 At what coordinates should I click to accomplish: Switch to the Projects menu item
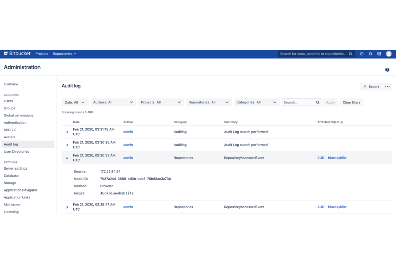[42, 53]
